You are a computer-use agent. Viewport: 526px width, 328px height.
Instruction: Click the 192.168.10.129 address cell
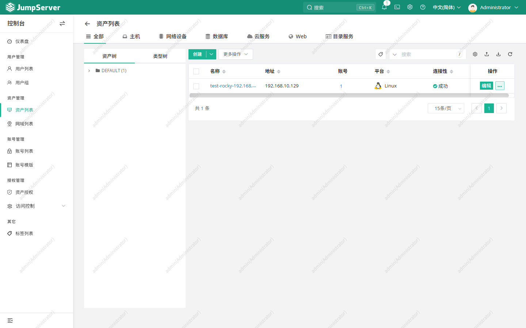pyautogui.click(x=282, y=86)
